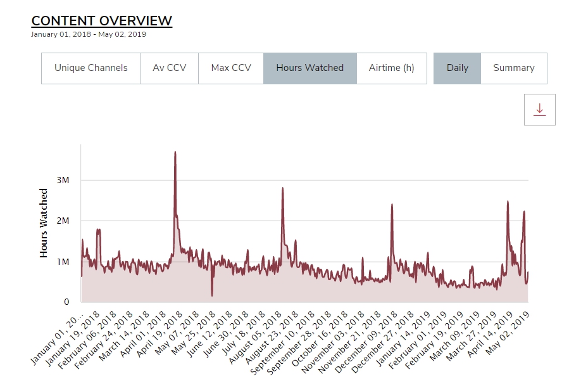Click the chart's highest peak above 3M
The image size is (581, 386).
[x=175, y=152]
